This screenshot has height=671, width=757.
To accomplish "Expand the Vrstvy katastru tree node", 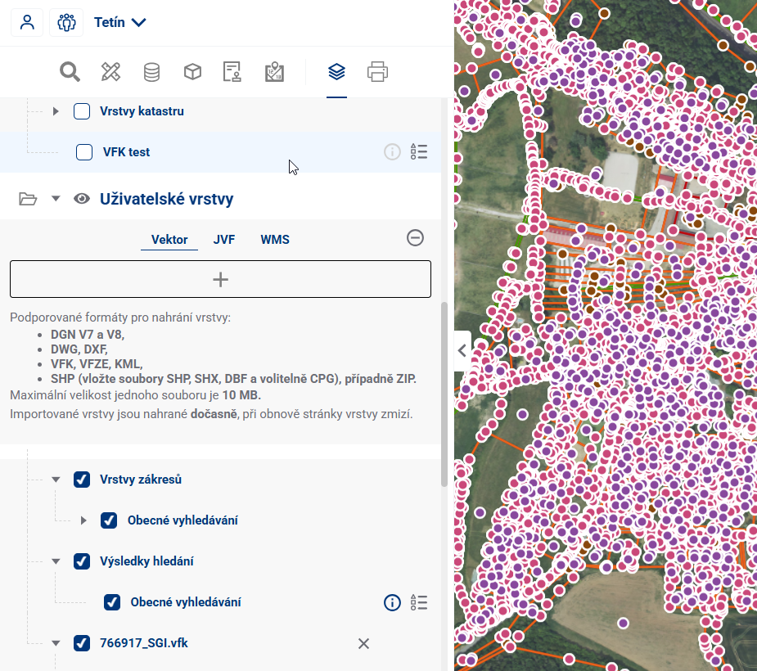I will [56, 111].
